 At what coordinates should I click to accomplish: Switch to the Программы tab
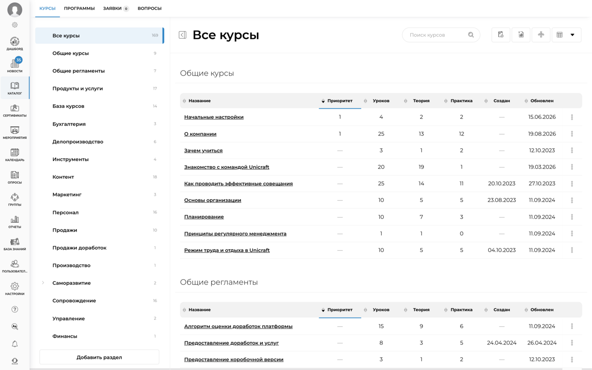[79, 9]
